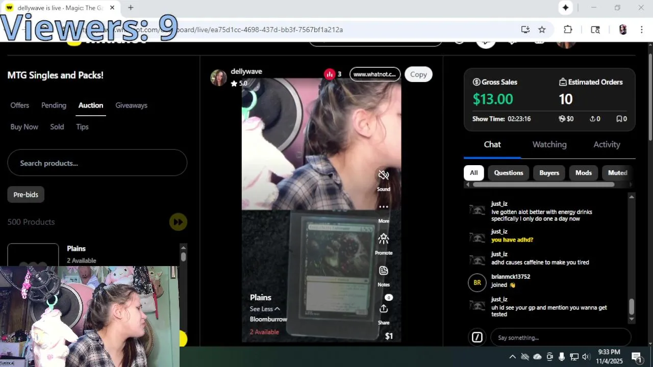Click the product list scrollbar
Viewport: 653px width, 367px height.
click(183, 256)
